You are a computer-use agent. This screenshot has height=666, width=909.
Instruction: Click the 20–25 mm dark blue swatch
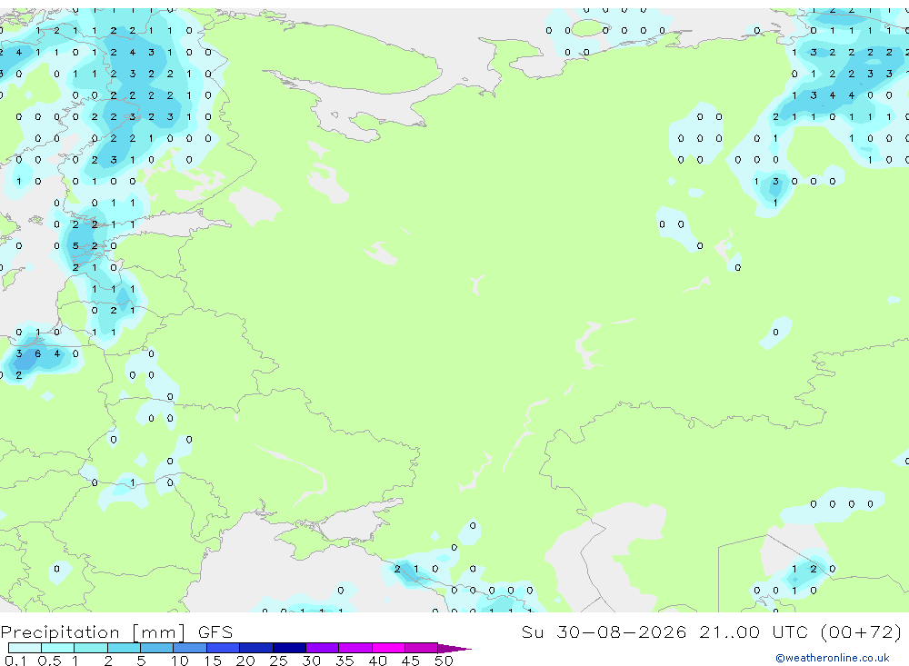click(x=255, y=648)
